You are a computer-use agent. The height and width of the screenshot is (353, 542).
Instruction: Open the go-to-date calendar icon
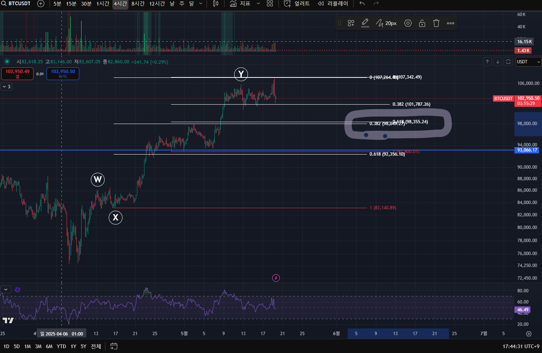pos(114,346)
